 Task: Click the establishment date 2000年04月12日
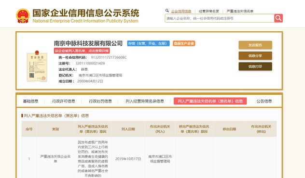click(x=90, y=81)
